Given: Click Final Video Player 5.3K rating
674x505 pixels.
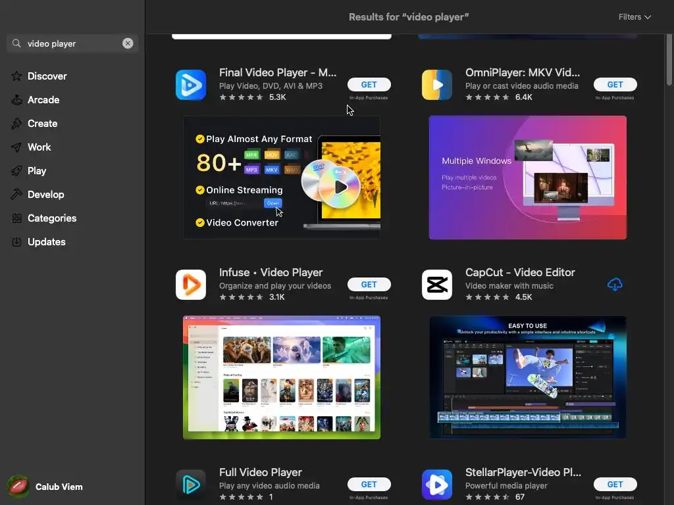Looking at the screenshot, I should tap(252, 97).
